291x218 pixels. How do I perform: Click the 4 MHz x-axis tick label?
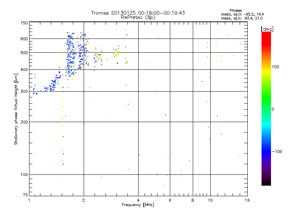pyautogui.click(x=138, y=200)
